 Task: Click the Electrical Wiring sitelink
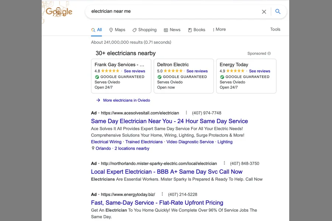click(106, 142)
